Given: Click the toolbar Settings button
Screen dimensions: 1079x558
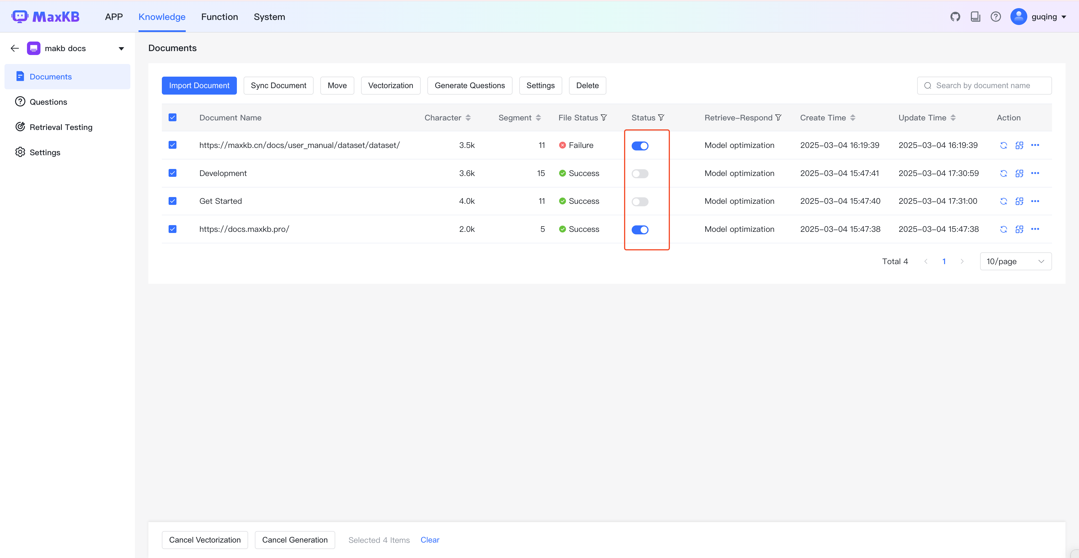Looking at the screenshot, I should pos(541,86).
